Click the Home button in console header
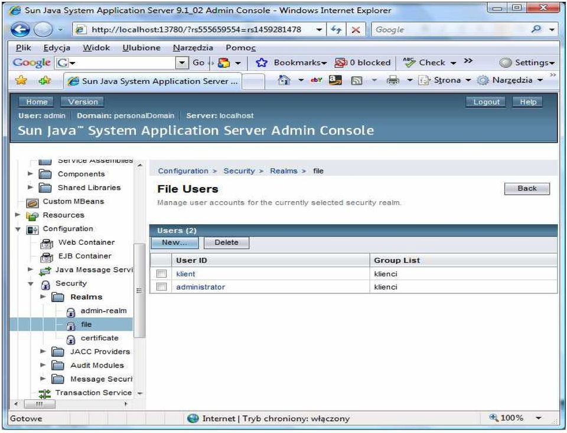 pos(37,102)
